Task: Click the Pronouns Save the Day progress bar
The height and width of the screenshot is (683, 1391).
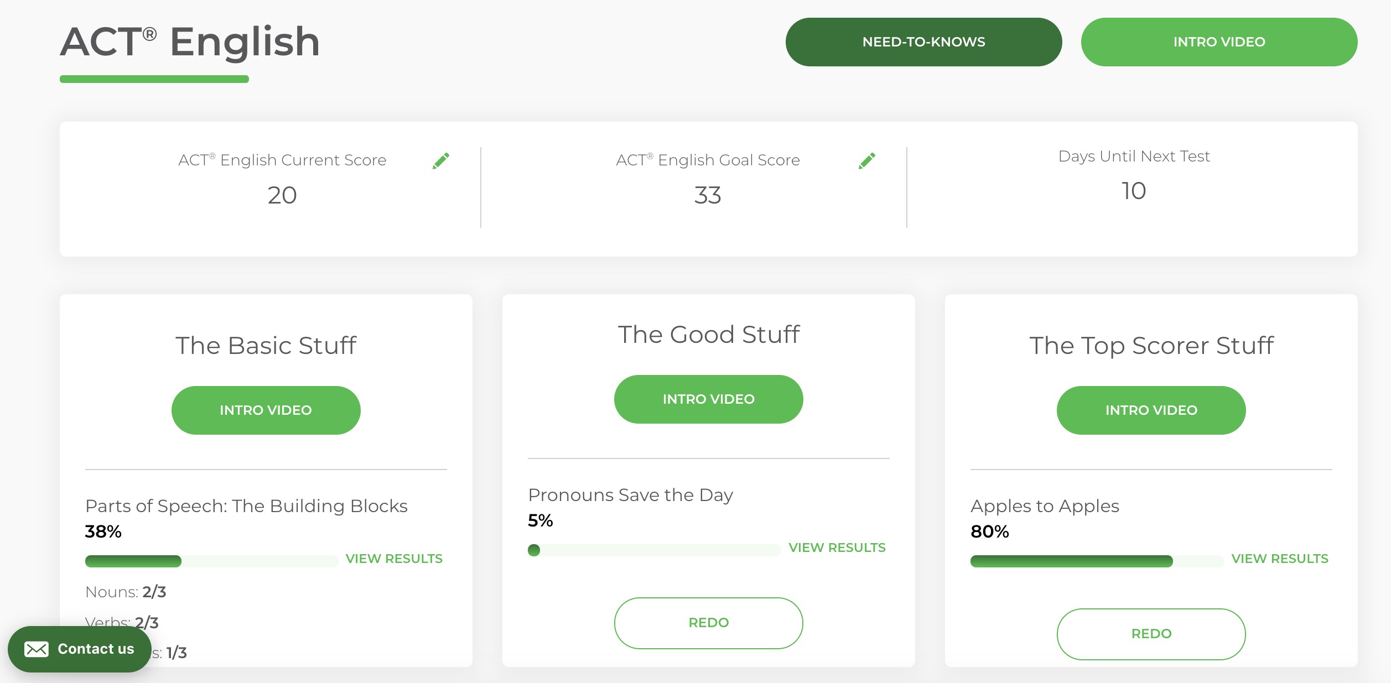Action: coord(654,550)
